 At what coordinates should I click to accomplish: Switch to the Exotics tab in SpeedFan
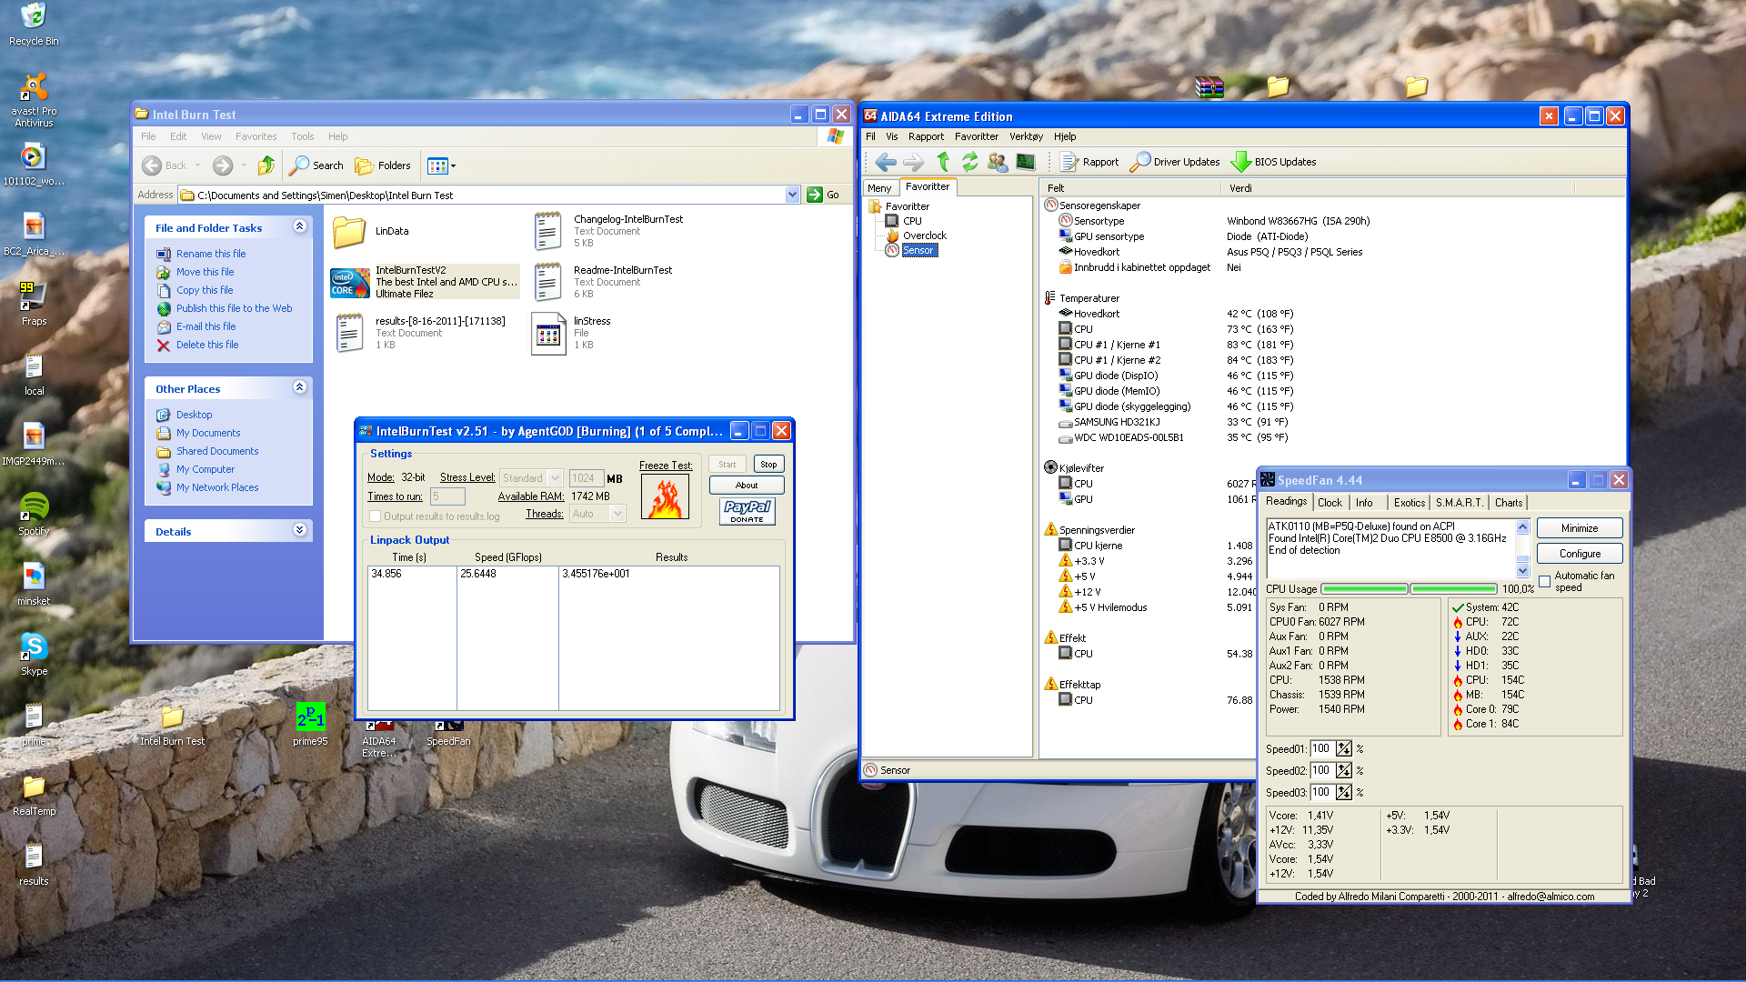pos(1409,503)
